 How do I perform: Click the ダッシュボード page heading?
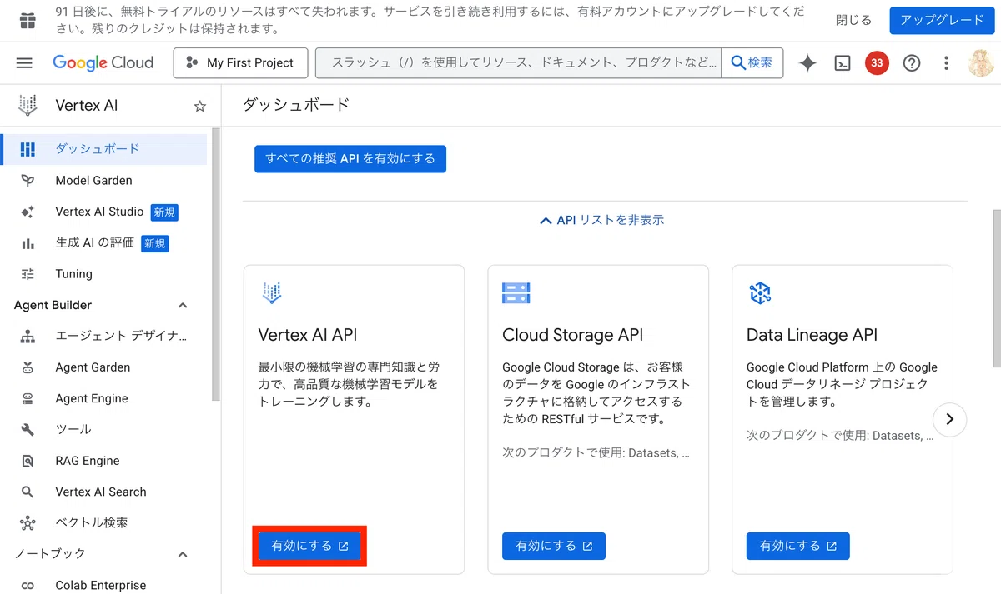coord(296,105)
